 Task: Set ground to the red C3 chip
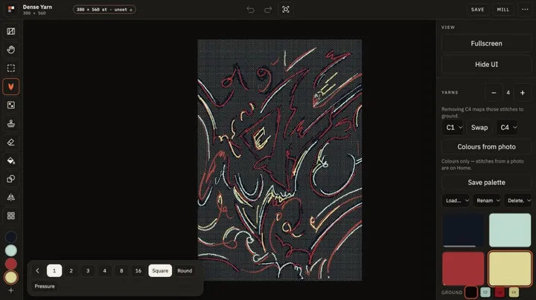click(x=500, y=292)
